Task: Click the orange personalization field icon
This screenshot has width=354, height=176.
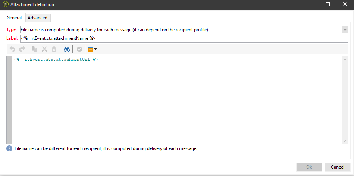Action: (x=90, y=49)
